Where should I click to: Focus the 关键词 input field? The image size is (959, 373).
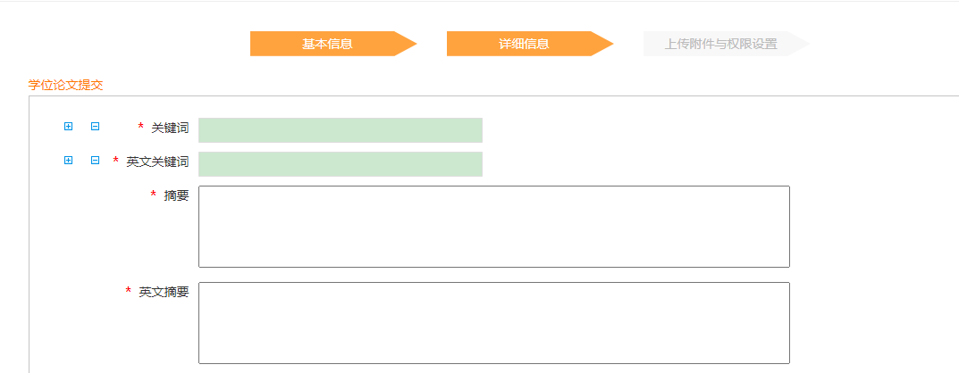340,130
